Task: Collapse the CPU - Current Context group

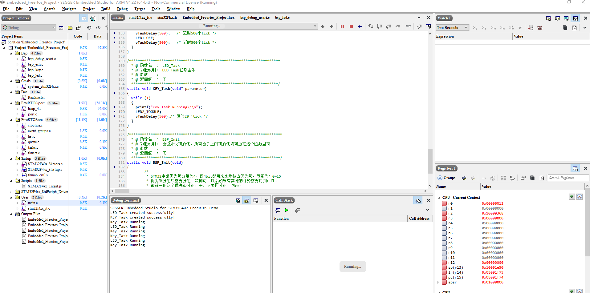Action: pyautogui.click(x=439, y=198)
